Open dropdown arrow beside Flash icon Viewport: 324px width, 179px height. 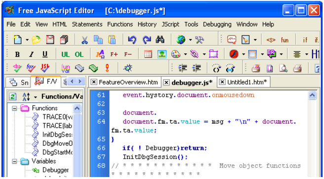coord(243,54)
